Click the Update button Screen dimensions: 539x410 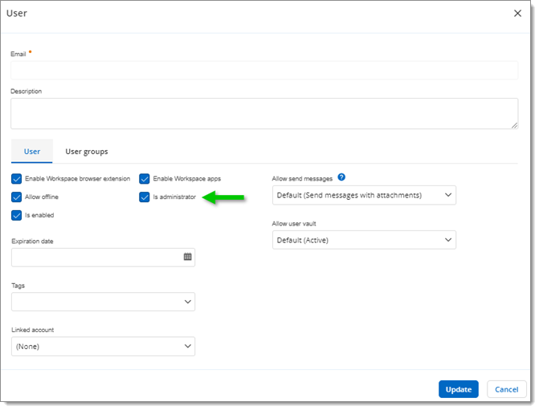point(458,389)
